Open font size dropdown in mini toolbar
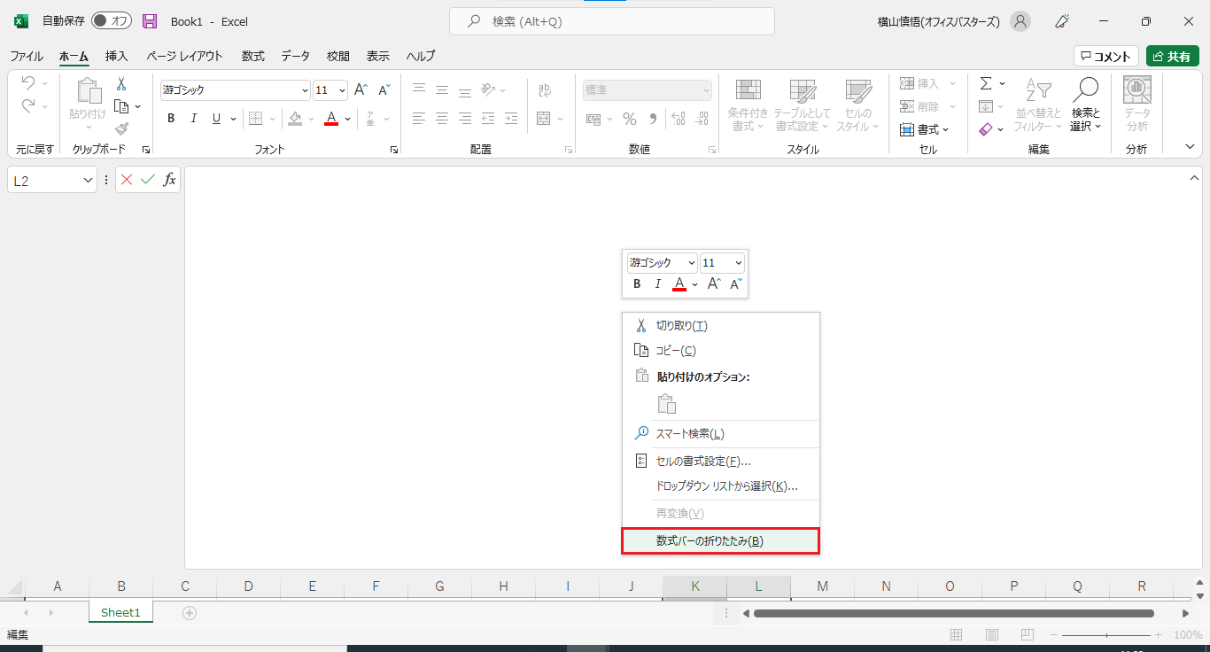1210x652 pixels. (738, 263)
